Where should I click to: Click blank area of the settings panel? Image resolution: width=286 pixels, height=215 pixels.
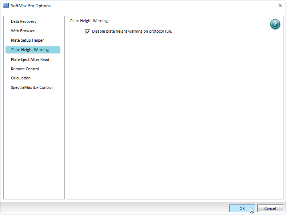point(175,116)
